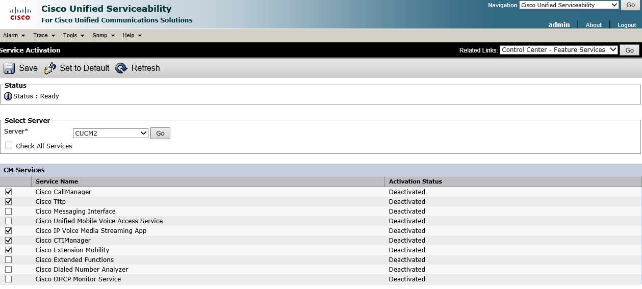The width and height of the screenshot is (642, 289).
Task: Enable Cisco Messaging Interface checkbox
Action: (9, 212)
